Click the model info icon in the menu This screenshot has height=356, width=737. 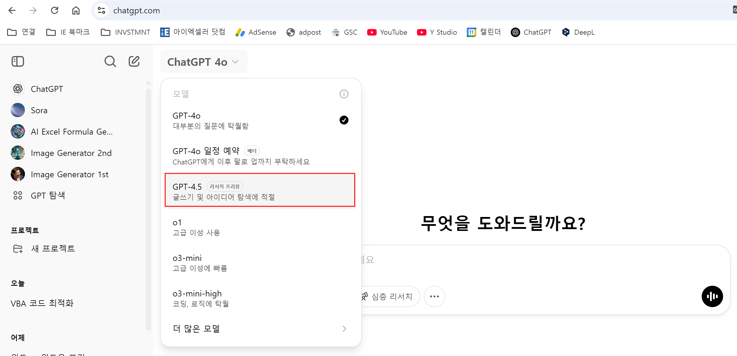pyautogui.click(x=344, y=94)
